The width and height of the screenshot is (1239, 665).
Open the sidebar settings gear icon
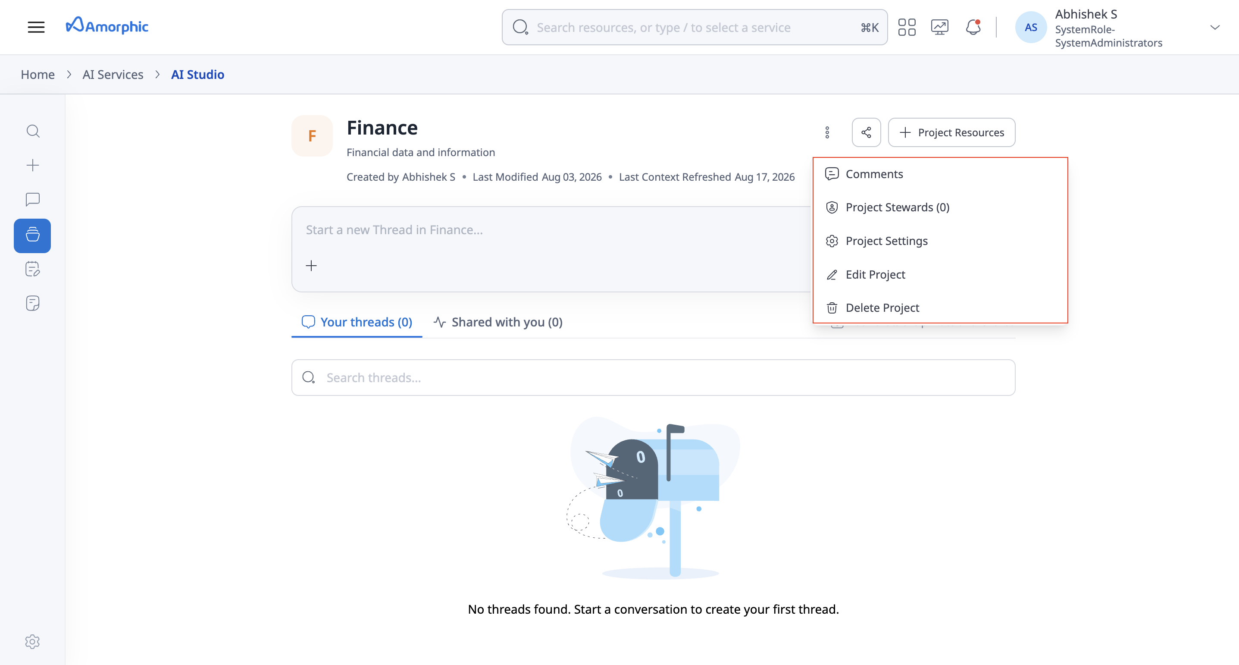pyautogui.click(x=32, y=641)
